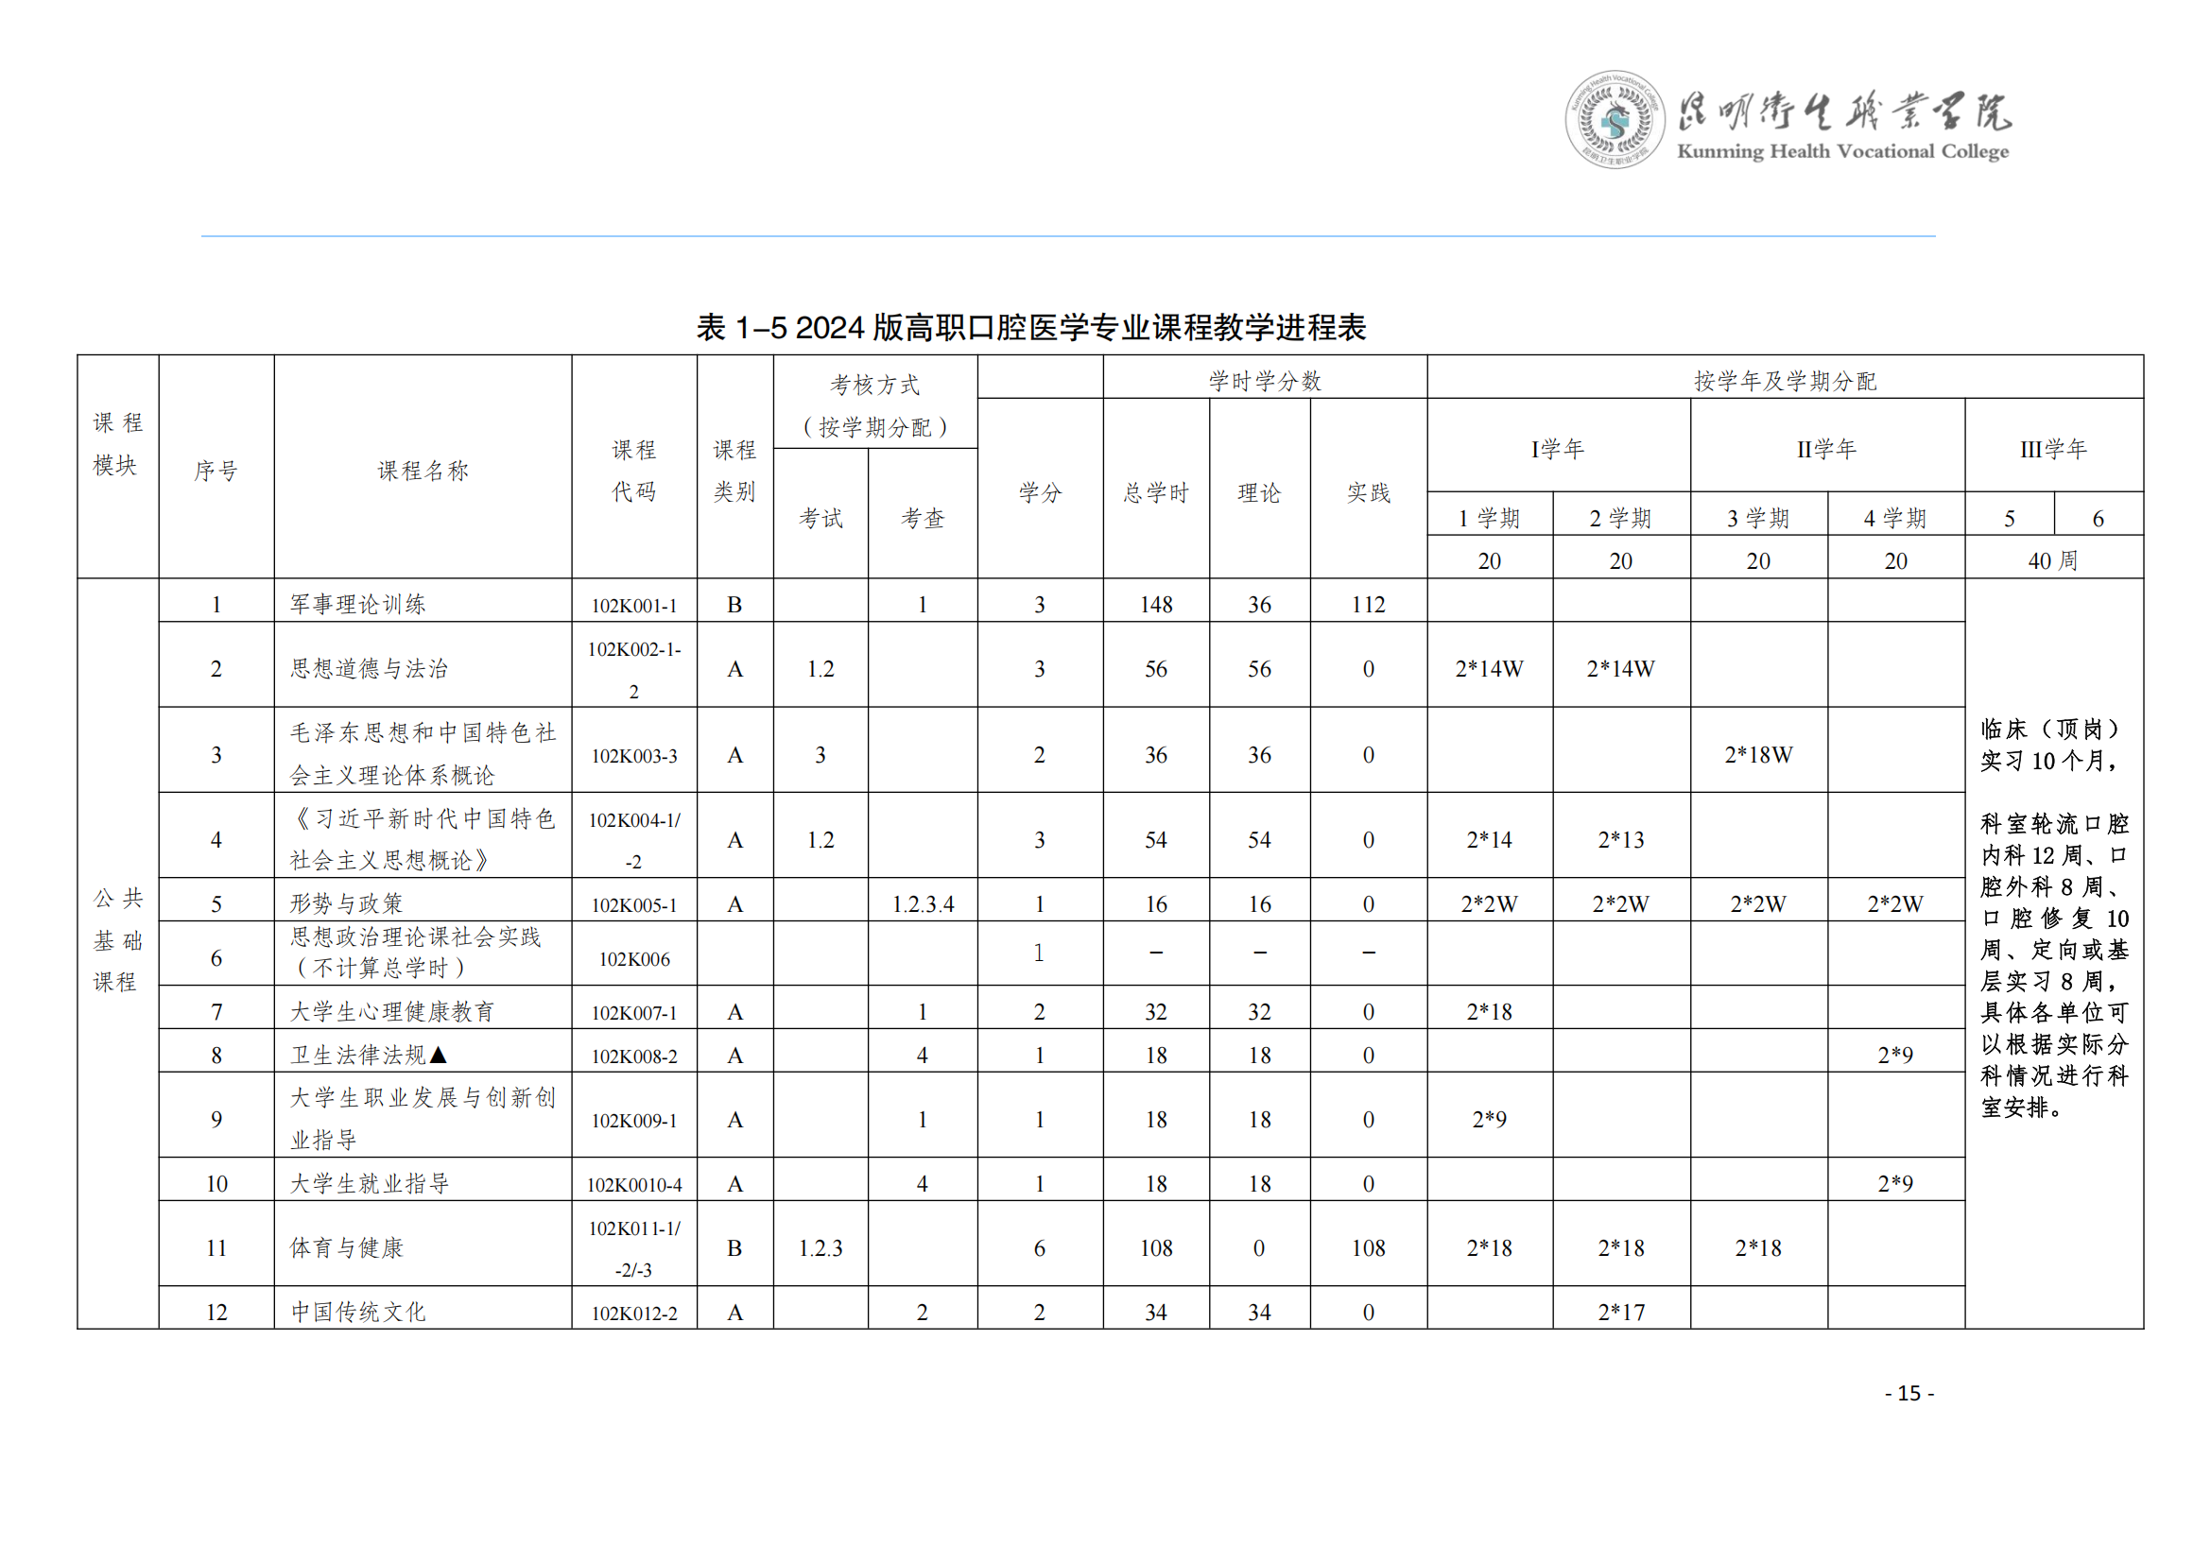Click the table title 表 1-5 heading

click(1030, 327)
